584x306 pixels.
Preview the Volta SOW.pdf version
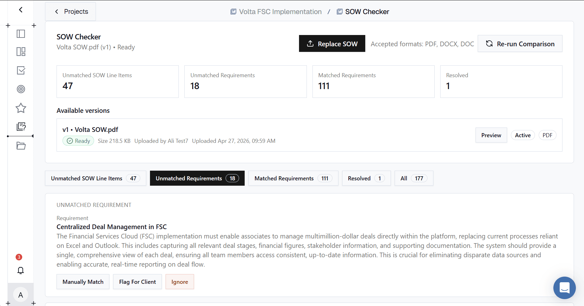[x=491, y=135]
